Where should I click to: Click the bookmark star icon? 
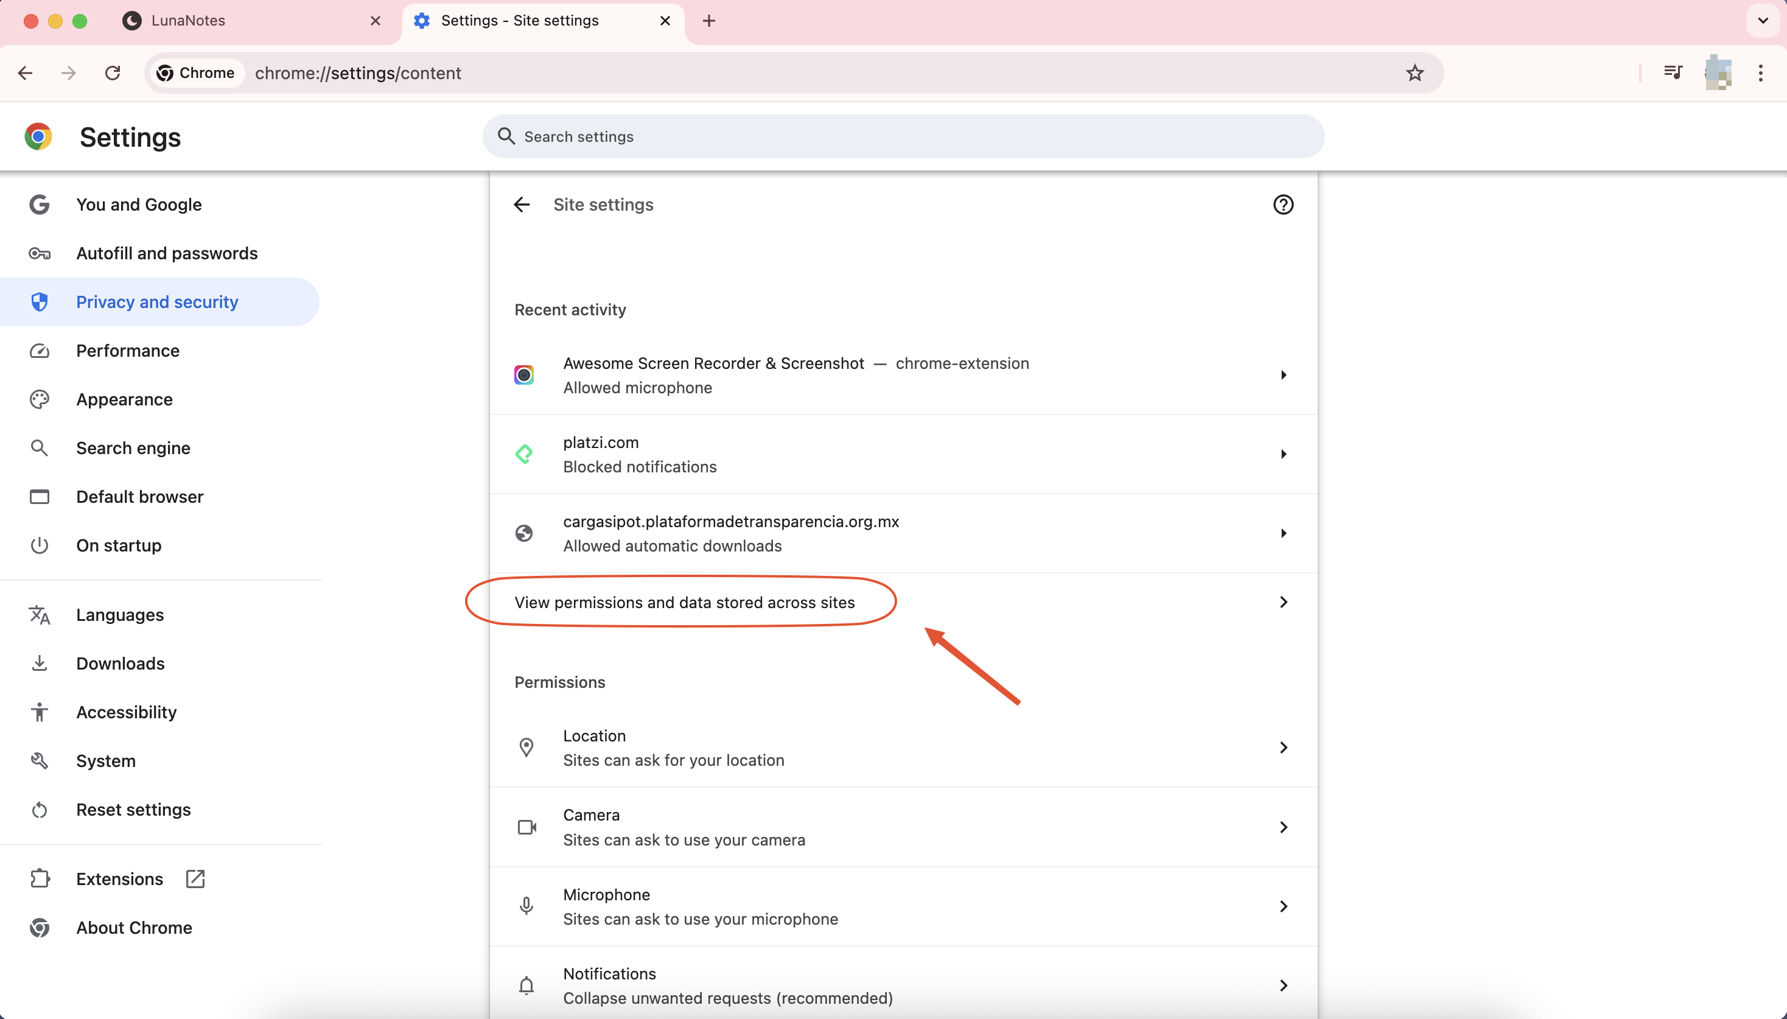point(1414,73)
